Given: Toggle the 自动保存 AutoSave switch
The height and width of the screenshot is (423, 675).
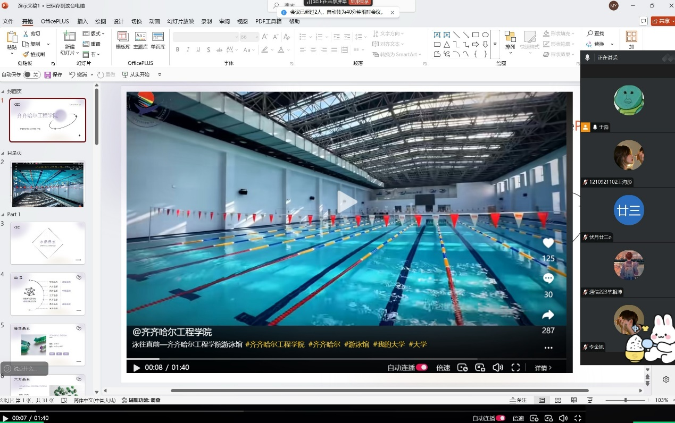Looking at the screenshot, I should [x=31, y=75].
